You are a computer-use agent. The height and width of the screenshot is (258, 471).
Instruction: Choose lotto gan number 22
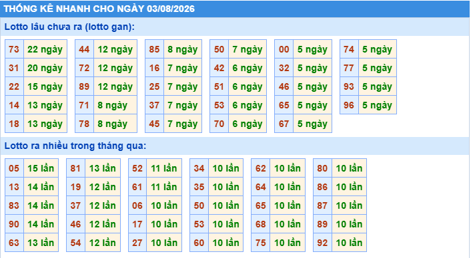tap(14, 86)
